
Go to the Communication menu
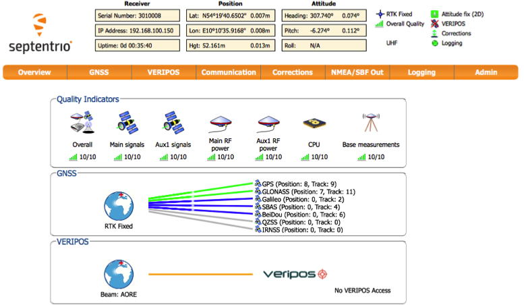coord(229,73)
